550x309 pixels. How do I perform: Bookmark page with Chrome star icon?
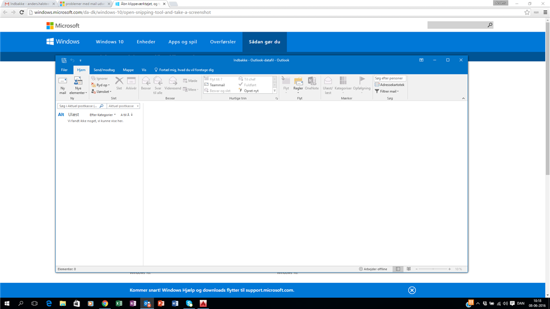pyautogui.click(x=527, y=12)
